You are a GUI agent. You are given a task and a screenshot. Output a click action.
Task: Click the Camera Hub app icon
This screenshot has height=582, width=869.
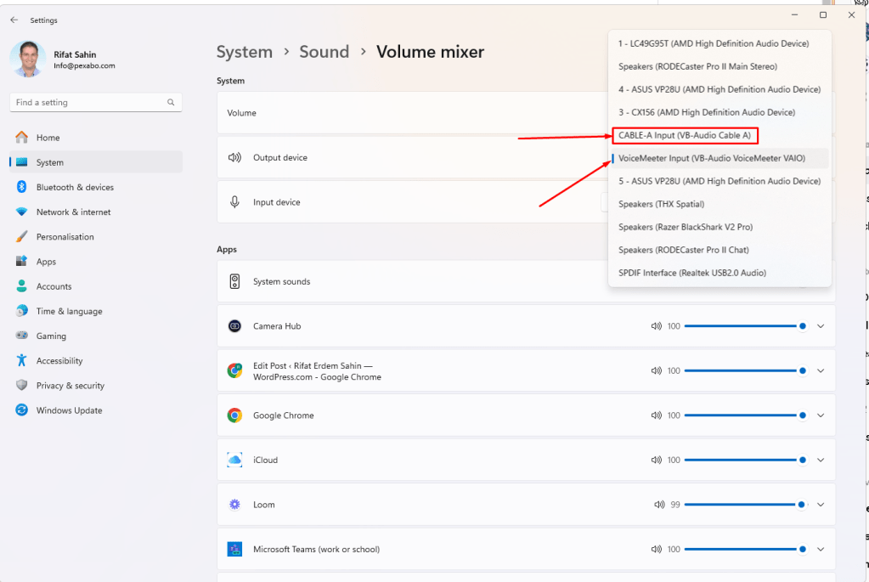click(234, 326)
